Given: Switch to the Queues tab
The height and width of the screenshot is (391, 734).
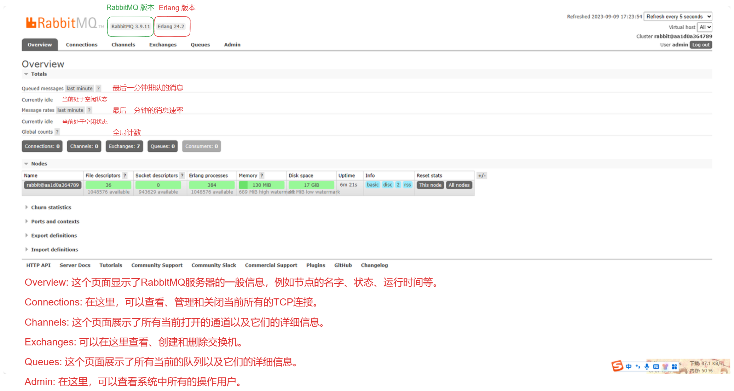Looking at the screenshot, I should coord(200,45).
